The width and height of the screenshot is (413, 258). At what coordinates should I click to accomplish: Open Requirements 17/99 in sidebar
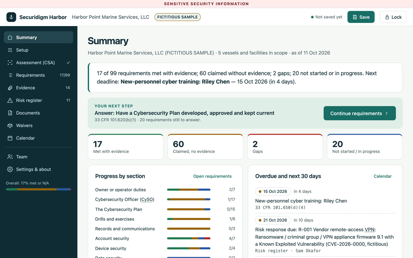[38, 75]
